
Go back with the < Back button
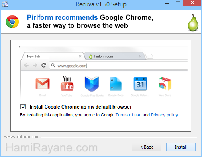click(146, 147)
